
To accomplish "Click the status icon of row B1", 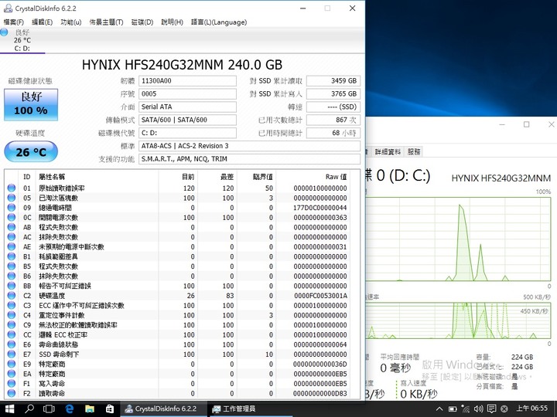I will click(12, 256).
